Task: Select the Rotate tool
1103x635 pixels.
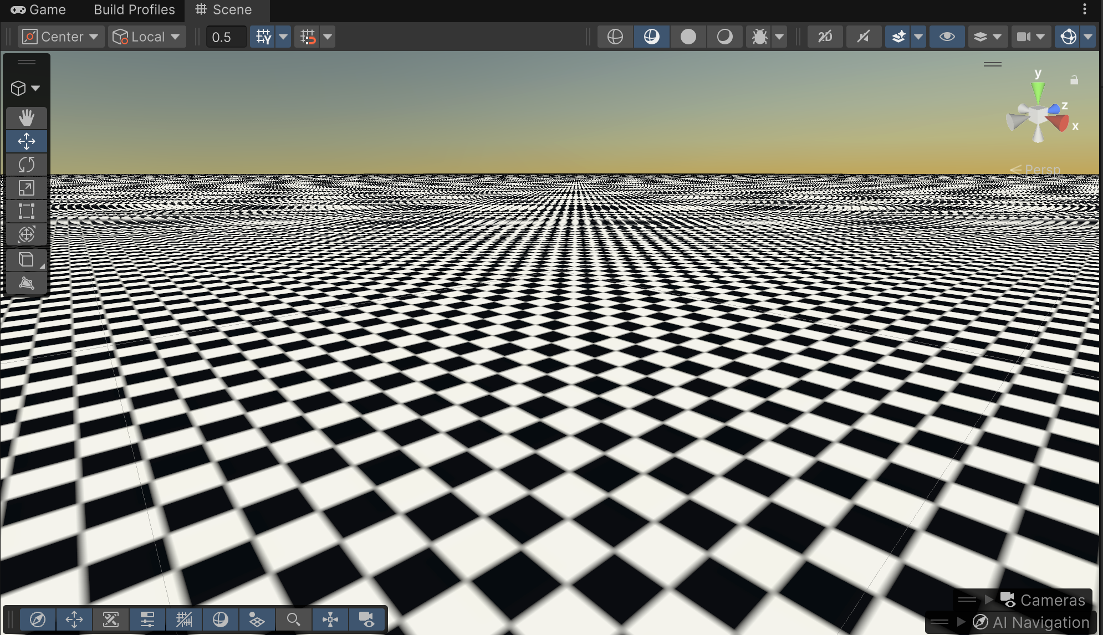Action: pos(26,165)
